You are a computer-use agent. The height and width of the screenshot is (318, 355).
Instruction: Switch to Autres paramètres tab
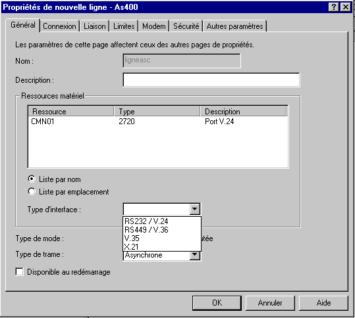pos(234,26)
